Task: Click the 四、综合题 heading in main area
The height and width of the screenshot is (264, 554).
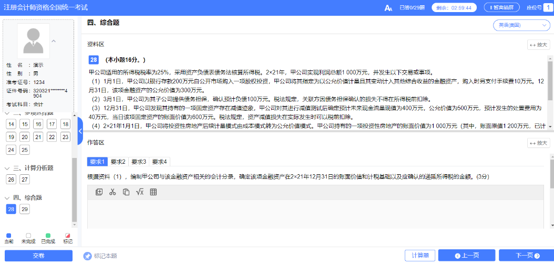Action: click(x=103, y=23)
